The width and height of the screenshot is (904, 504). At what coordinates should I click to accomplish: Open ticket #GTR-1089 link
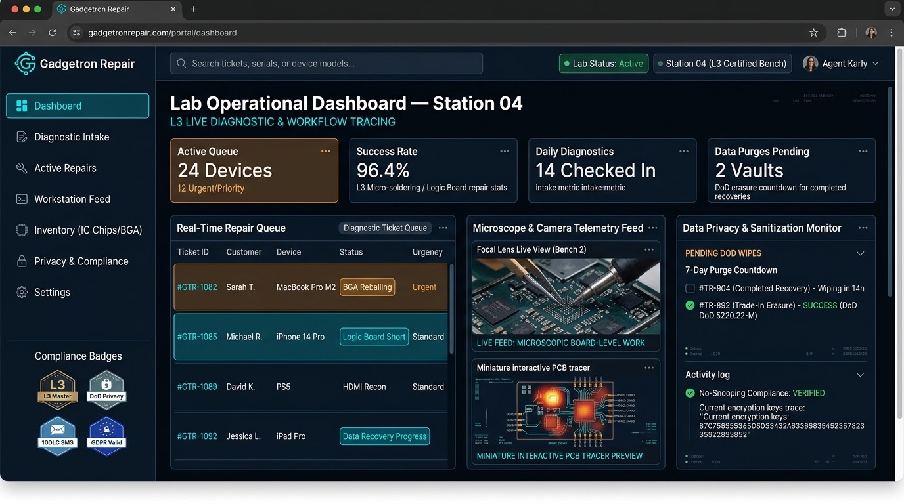pyautogui.click(x=197, y=387)
